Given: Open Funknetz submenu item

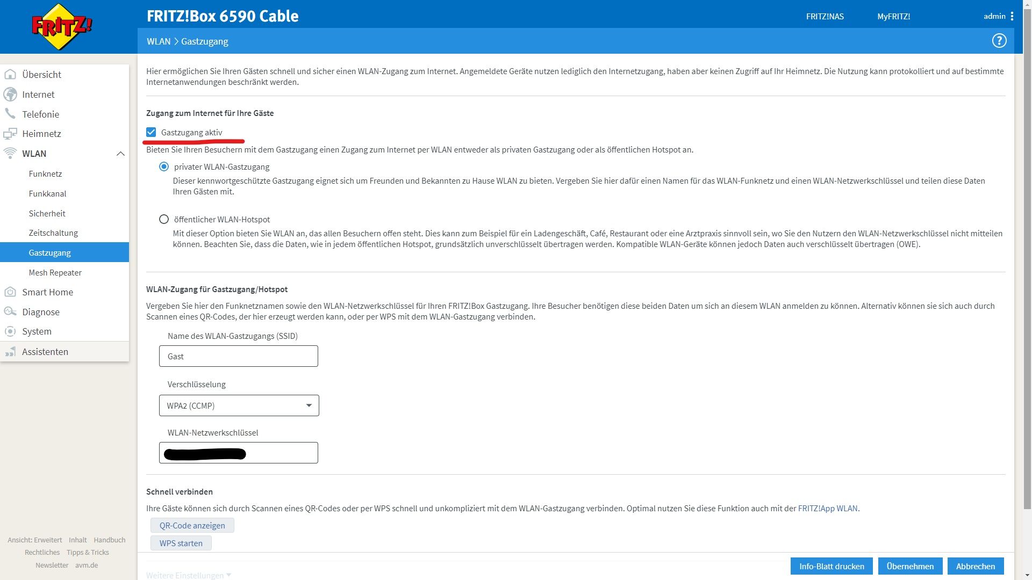Looking at the screenshot, I should pyautogui.click(x=45, y=174).
